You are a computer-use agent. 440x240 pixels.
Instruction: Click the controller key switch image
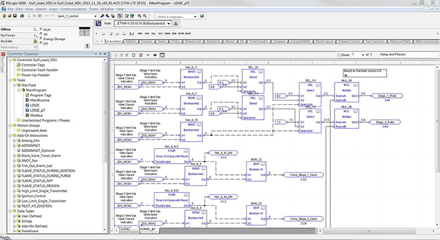[84, 32]
